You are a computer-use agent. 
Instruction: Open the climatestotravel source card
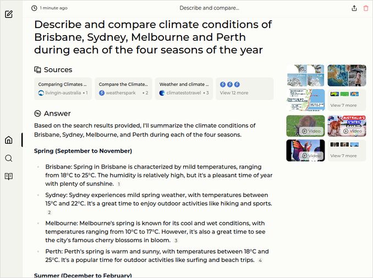184,89
